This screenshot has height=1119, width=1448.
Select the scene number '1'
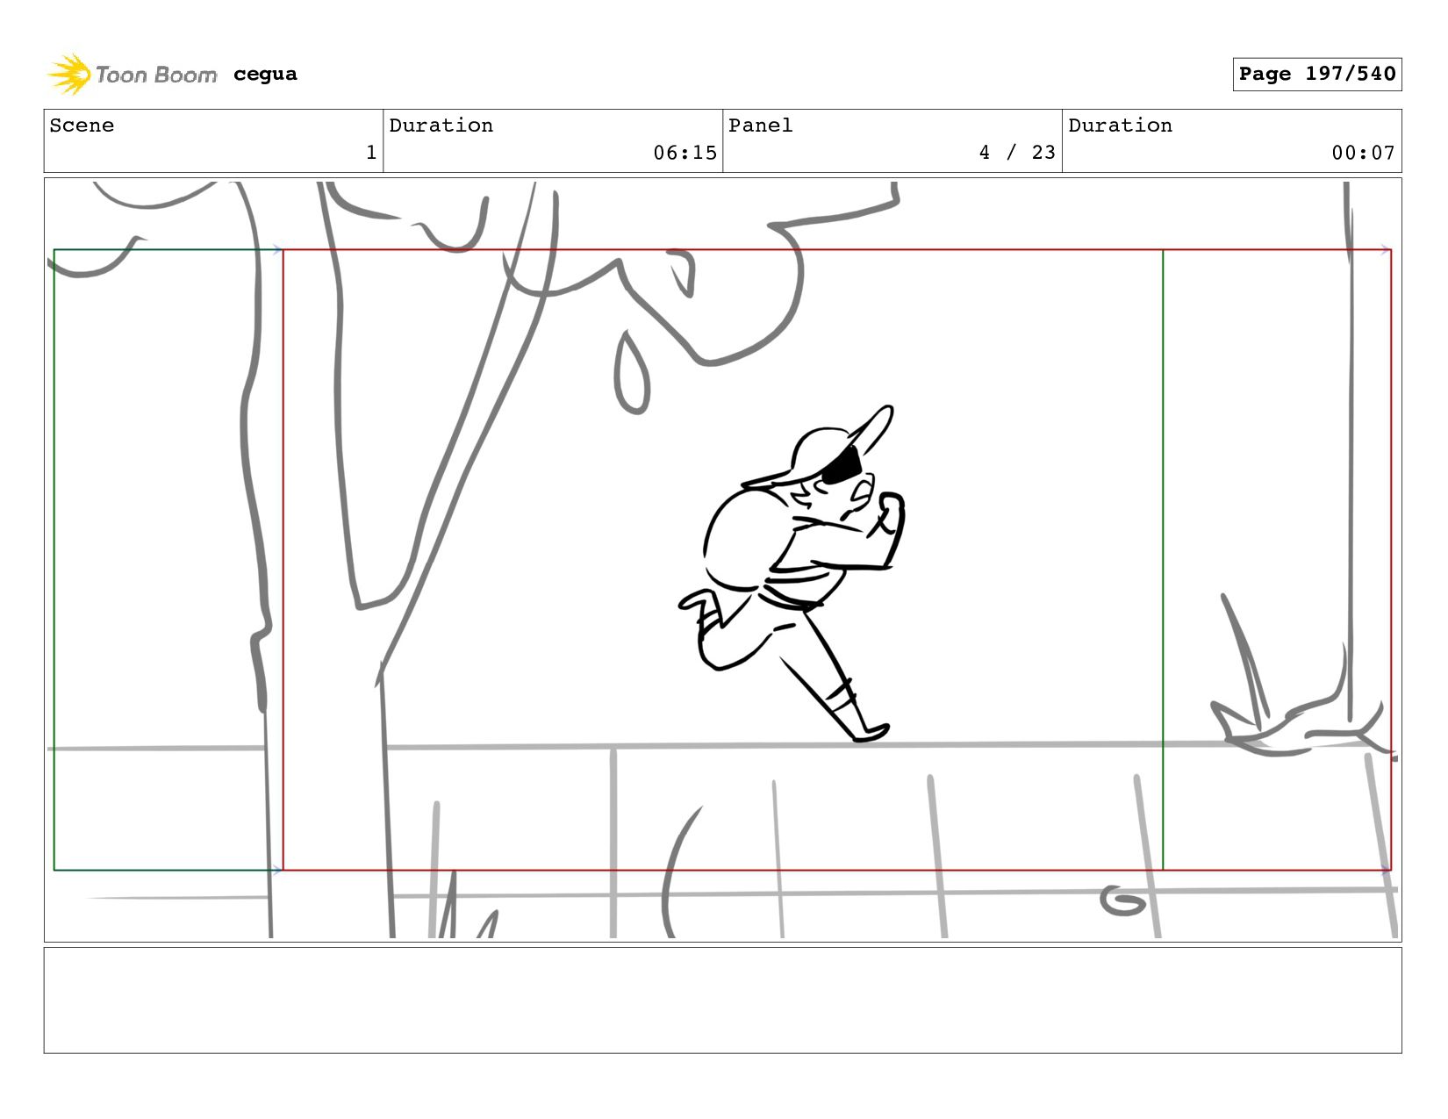coord(371,153)
